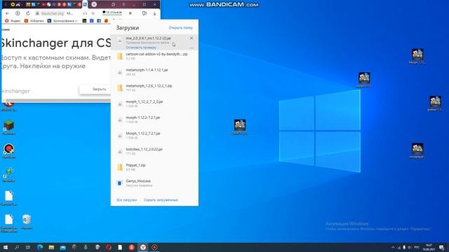Open the Windows Start menu

pyautogui.click(x=5, y=247)
